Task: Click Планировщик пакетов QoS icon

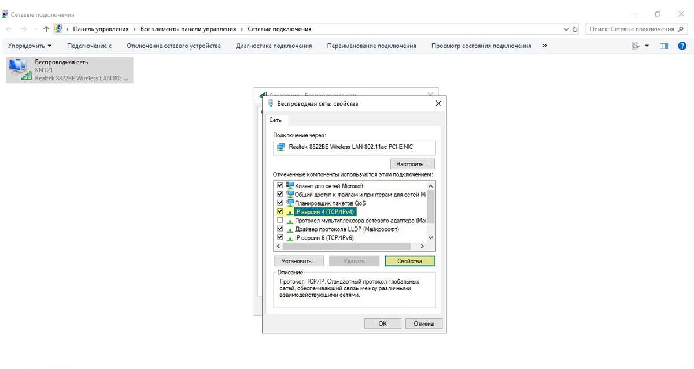Action: pyautogui.click(x=290, y=203)
